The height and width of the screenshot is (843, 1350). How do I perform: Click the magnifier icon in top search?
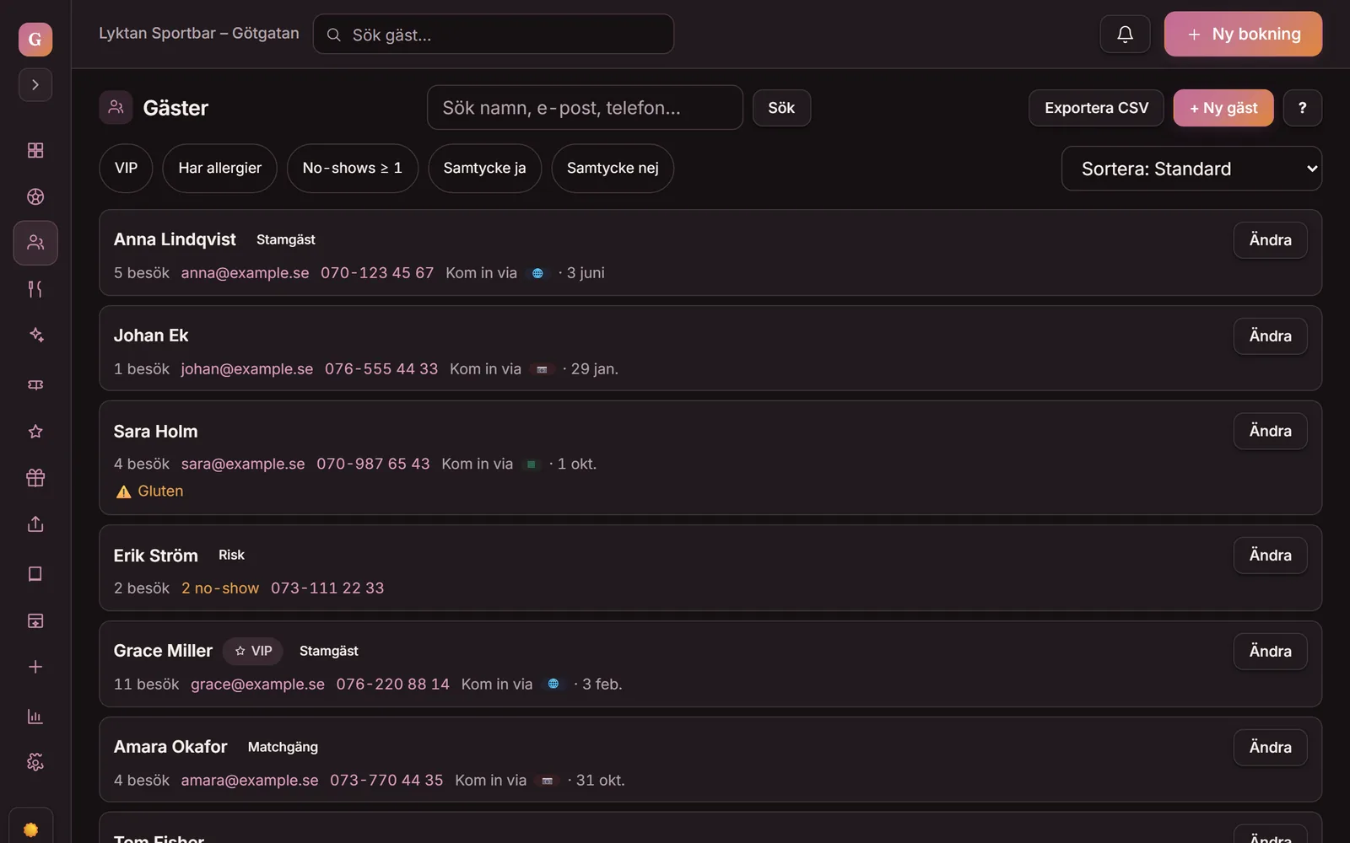point(334,35)
